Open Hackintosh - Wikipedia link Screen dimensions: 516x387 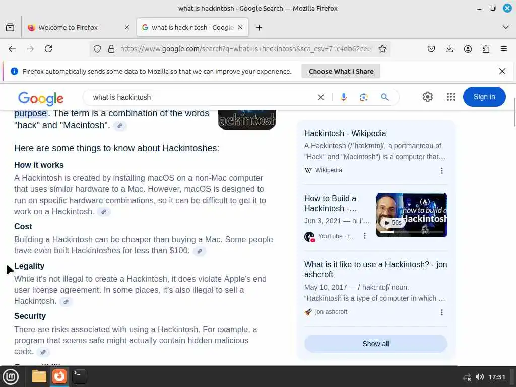coord(345,133)
